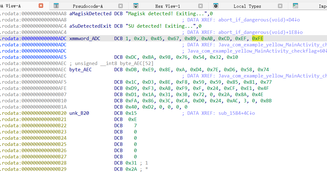Image resolution: width=327 pixels, height=172 pixels.
Task: Follow the Java_com_example_yellow_MainActivity xref under byte_AEC
Action: pos(273,76)
